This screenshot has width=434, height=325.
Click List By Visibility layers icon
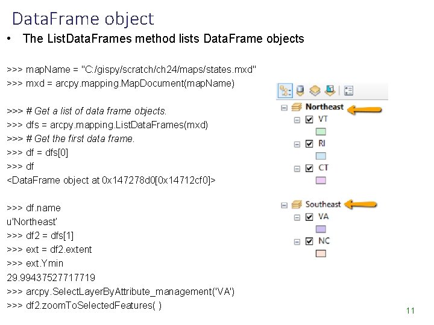coord(314,91)
